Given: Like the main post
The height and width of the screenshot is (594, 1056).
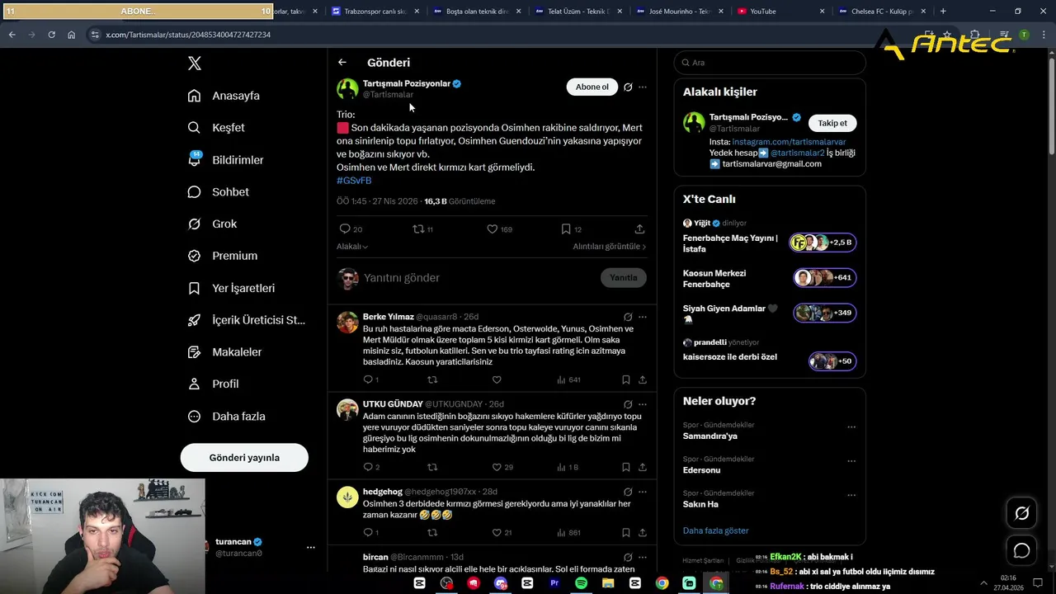Looking at the screenshot, I should click(492, 229).
